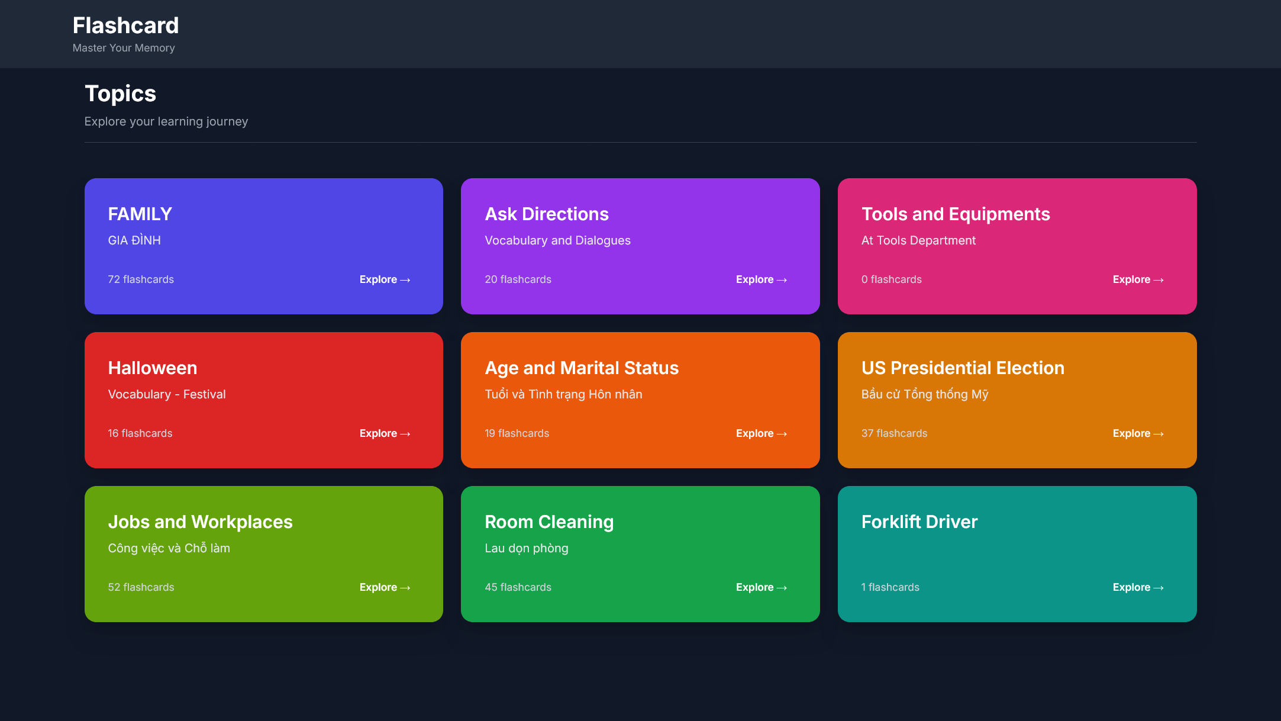Screen dimensions: 1281x721
Task: Click the Age and Marital Status title
Action: [x=581, y=368]
